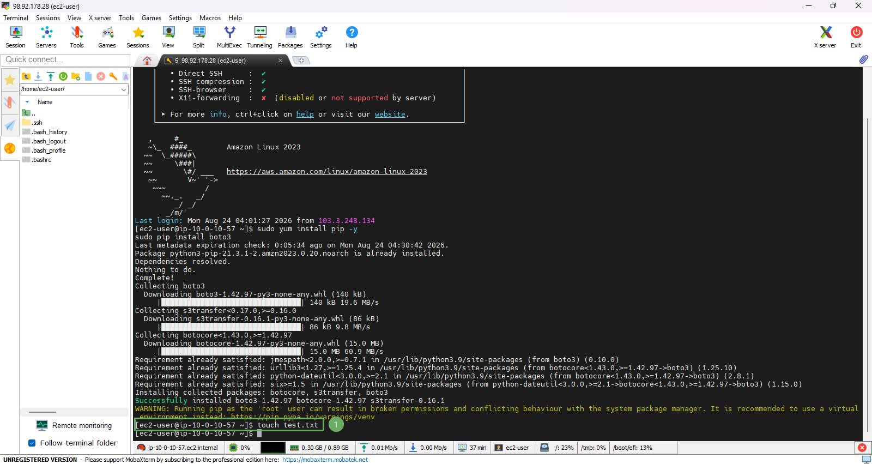Screen dimensions: 872x464
Task: Click the home tab icon
Action: click(x=147, y=61)
